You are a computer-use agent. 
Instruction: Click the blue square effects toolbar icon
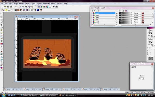tap(38, 10)
